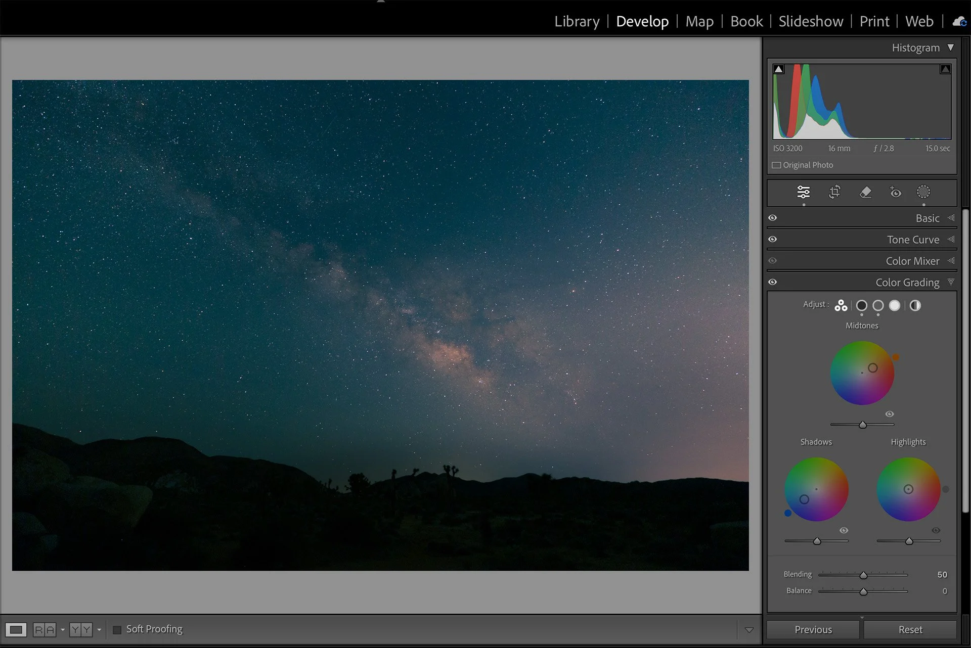Select the Crop tool icon
The height and width of the screenshot is (648, 971).
pyautogui.click(x=834, y=192)
